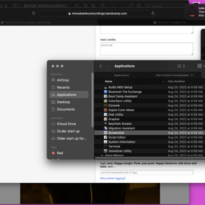Switch to the Applications Finder tab
The height and width of the screenshot is (205, 205).
point(121,75)
